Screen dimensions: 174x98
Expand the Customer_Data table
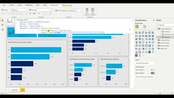click(x=157, y=40)
